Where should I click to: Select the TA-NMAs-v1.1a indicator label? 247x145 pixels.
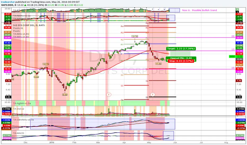[x=22, y=16]
